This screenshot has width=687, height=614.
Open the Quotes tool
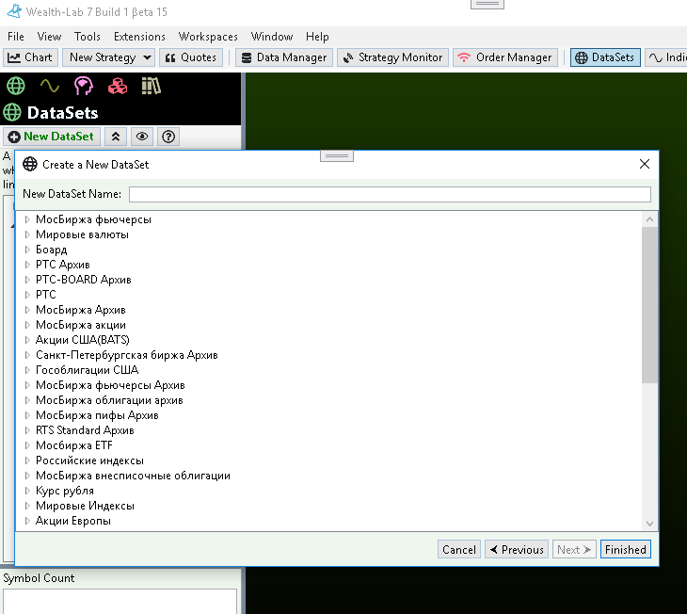191,57
